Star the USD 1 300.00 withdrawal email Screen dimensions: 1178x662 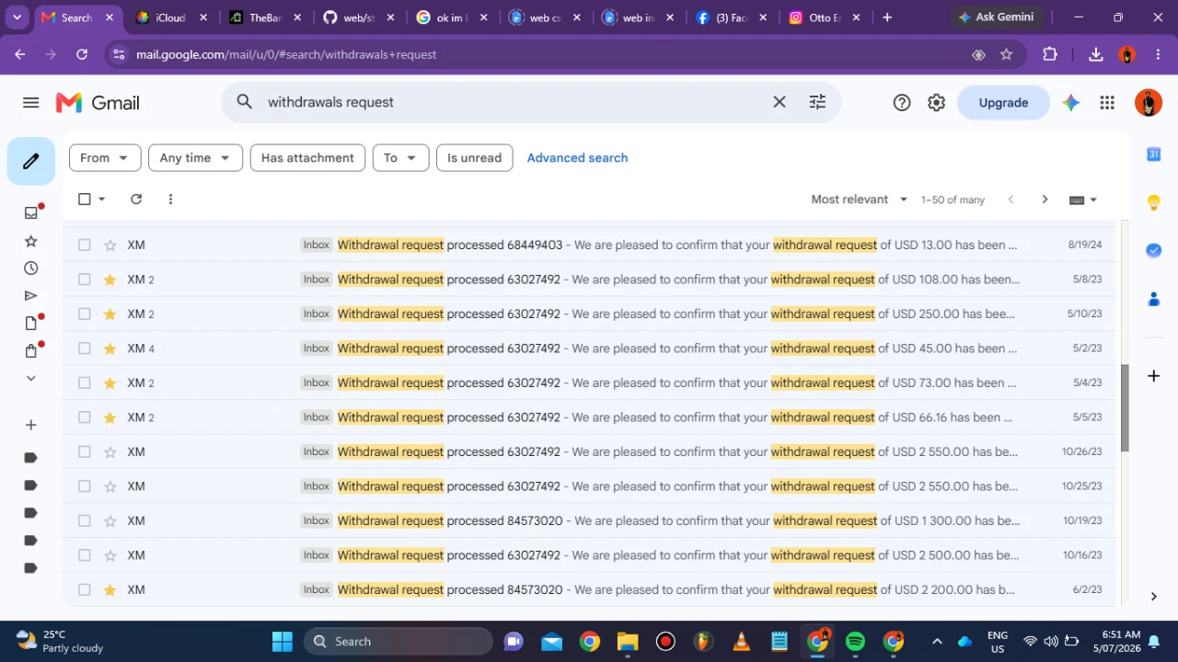pyautogui.click(x=110, y=520)
